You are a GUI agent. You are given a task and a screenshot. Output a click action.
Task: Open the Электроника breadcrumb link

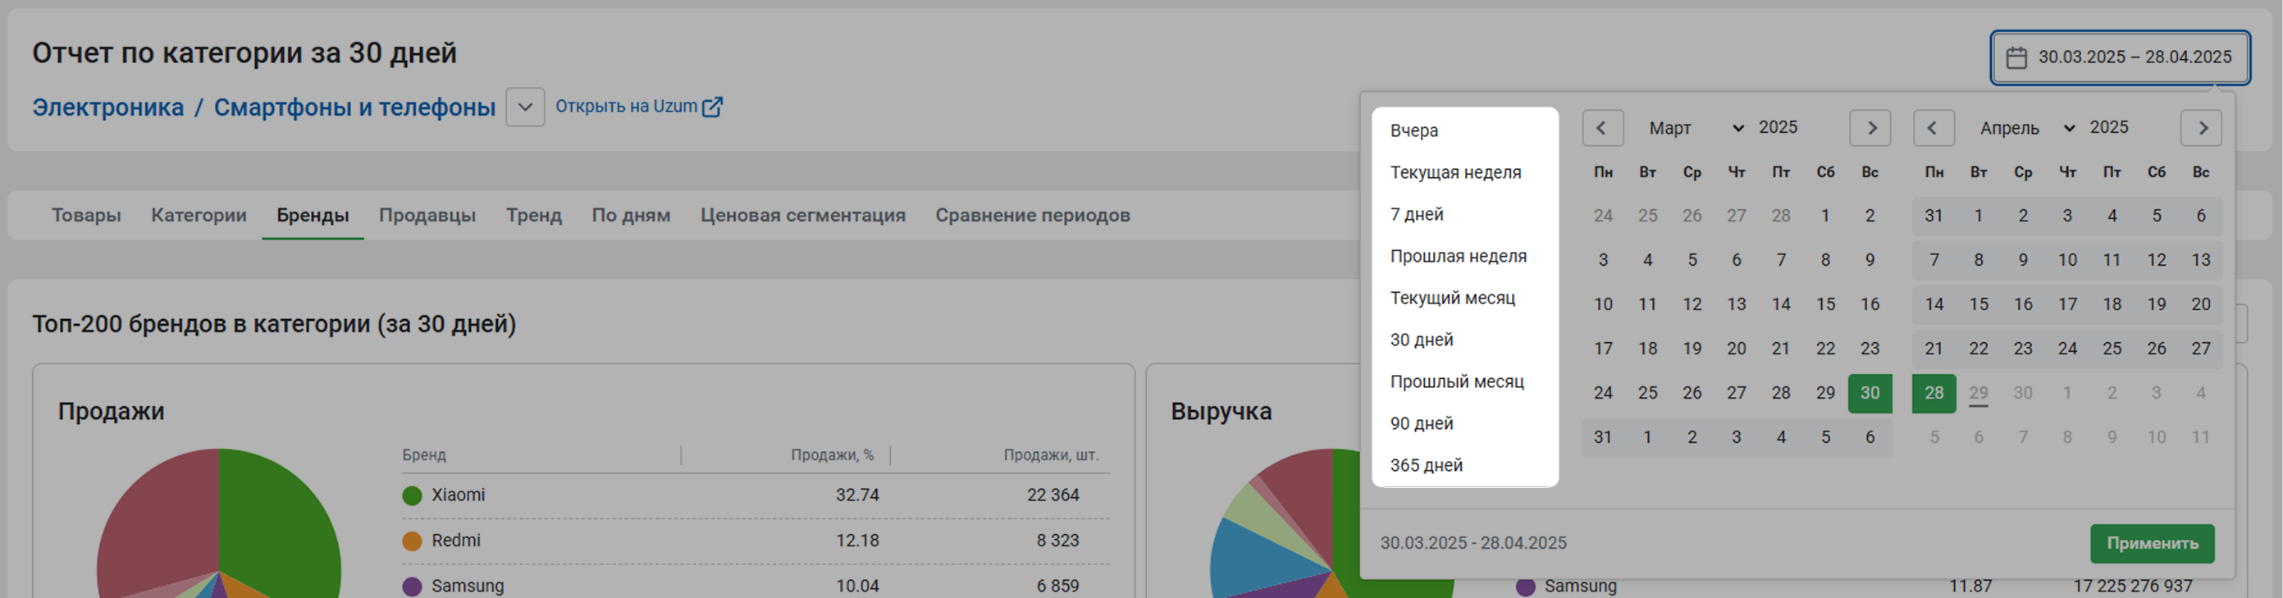point(108,107)
